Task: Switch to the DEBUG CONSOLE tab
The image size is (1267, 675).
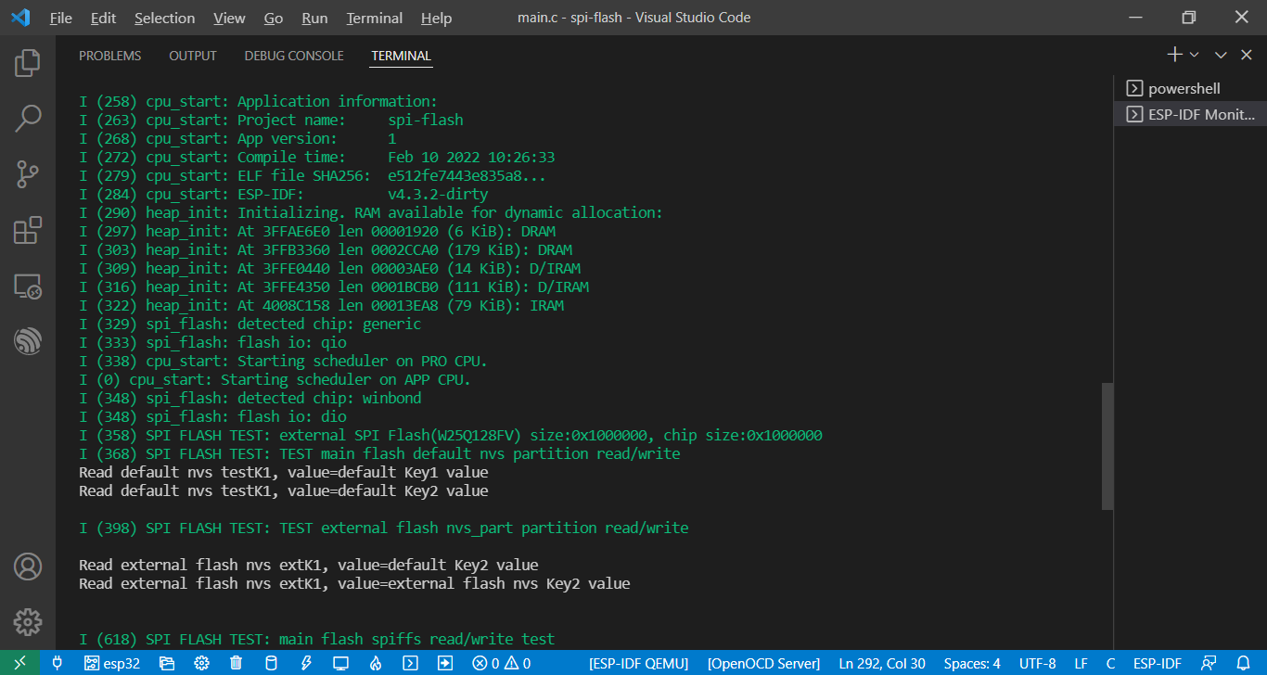Action: coord(294,56)
